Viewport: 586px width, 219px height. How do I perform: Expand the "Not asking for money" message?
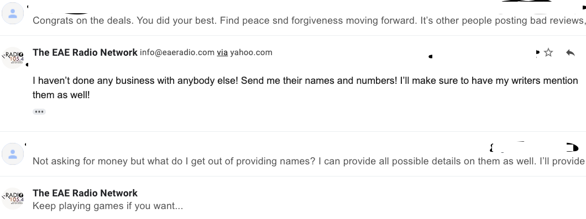point(293,154)
